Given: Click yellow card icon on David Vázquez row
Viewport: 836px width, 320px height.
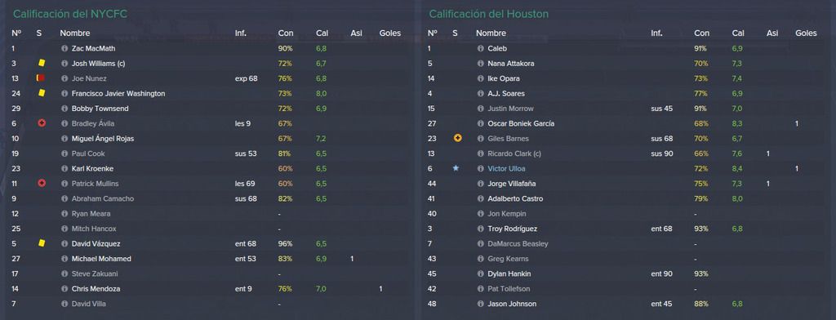Looking at the screenshot, I should coord(42,243).
